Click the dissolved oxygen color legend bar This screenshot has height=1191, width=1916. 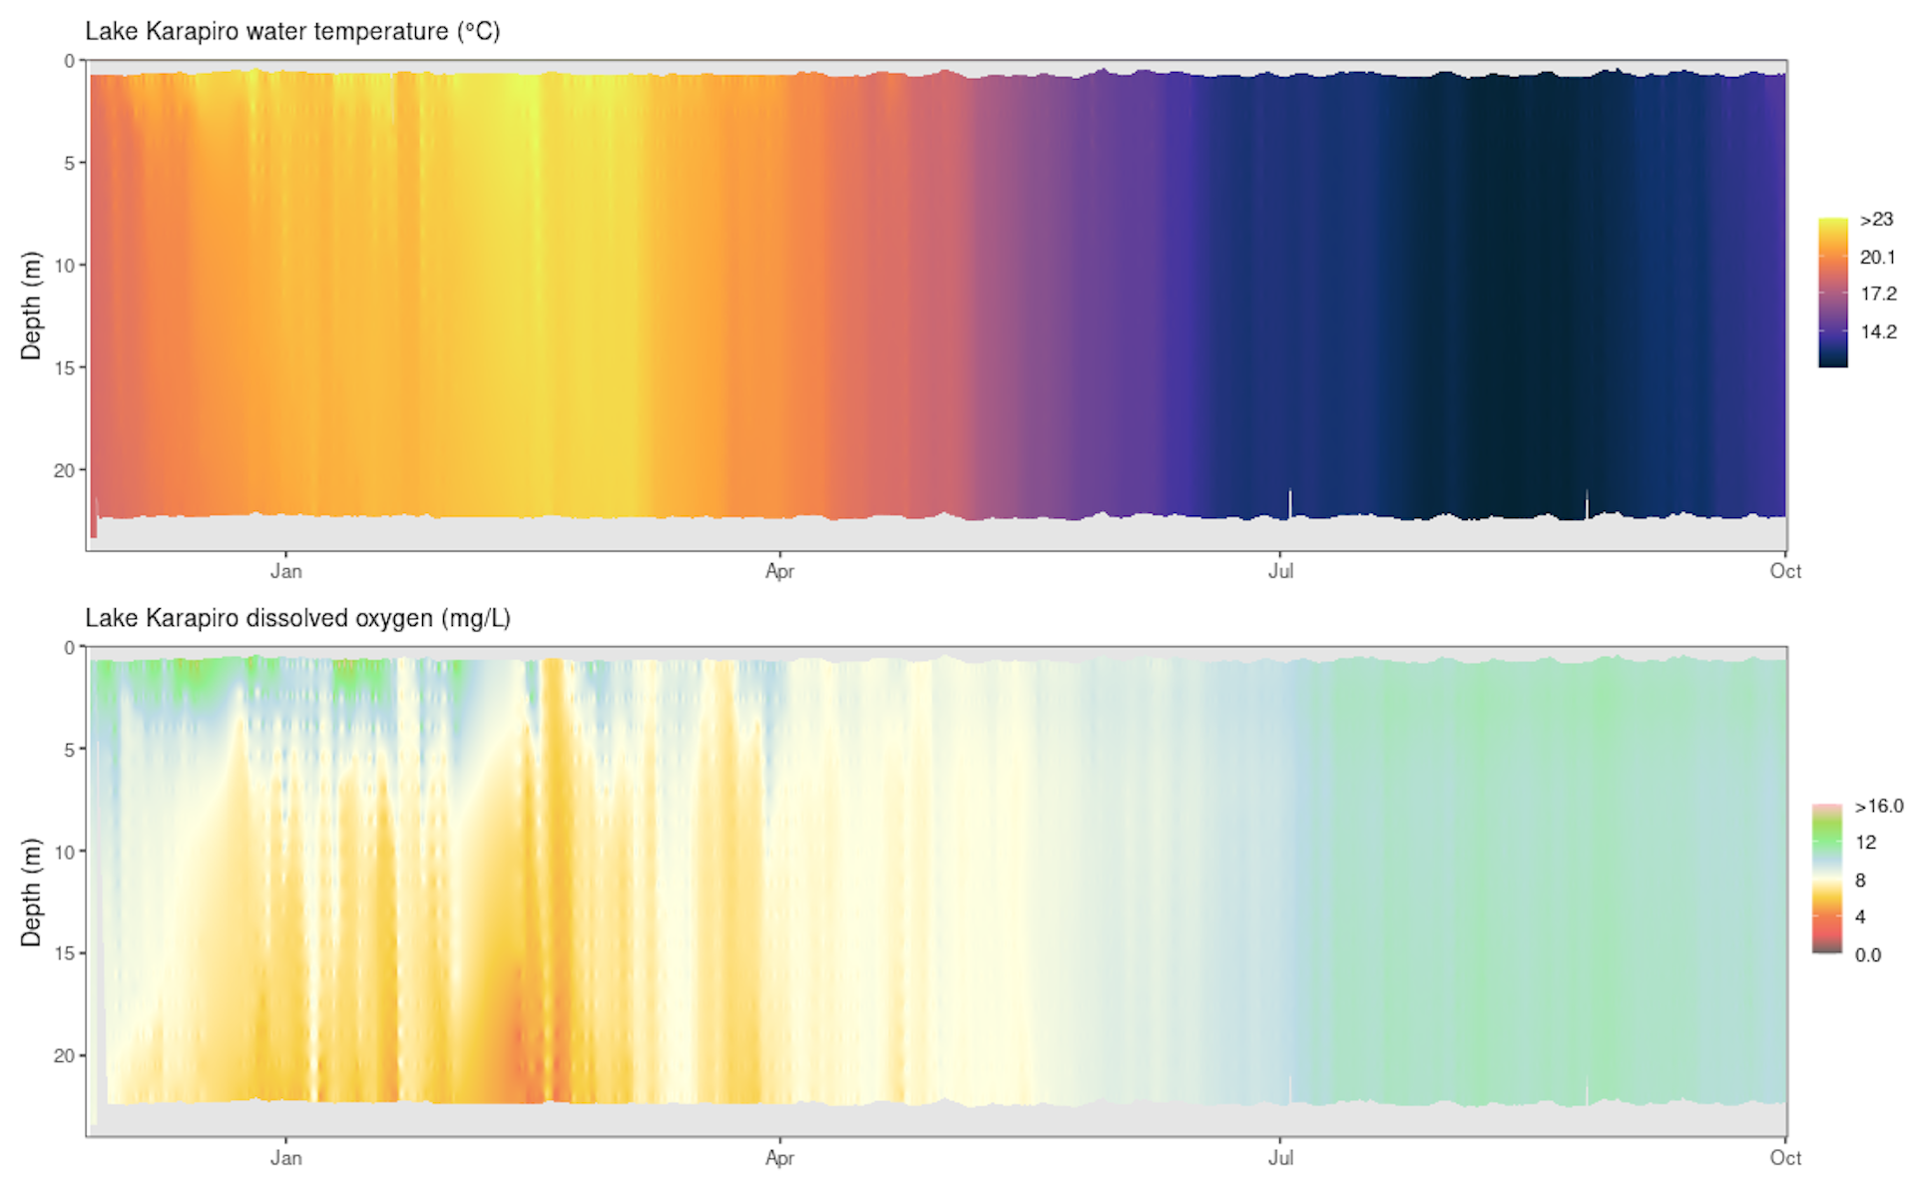pyautogui.click(x=1826, y=879)
